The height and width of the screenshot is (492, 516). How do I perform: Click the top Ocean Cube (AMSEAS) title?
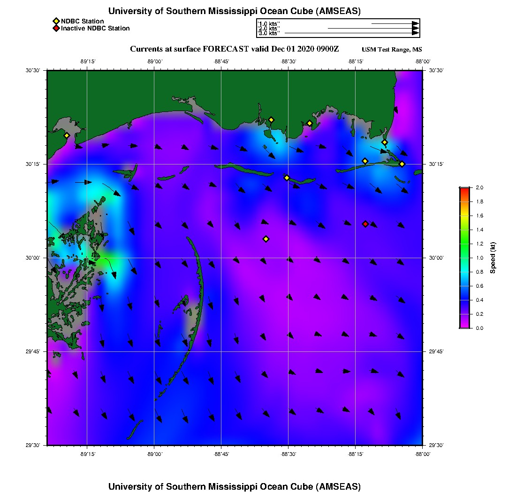coord(235,11)
